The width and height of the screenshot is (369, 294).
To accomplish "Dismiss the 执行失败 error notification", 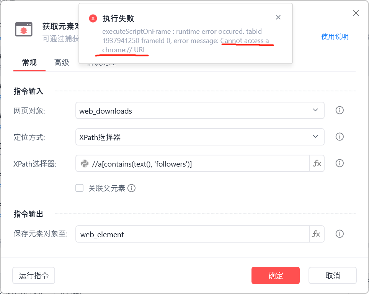I will (x=278, y=17).
